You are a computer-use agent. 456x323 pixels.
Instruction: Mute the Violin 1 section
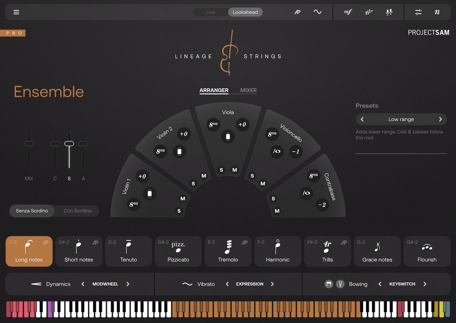pos(183,199)
